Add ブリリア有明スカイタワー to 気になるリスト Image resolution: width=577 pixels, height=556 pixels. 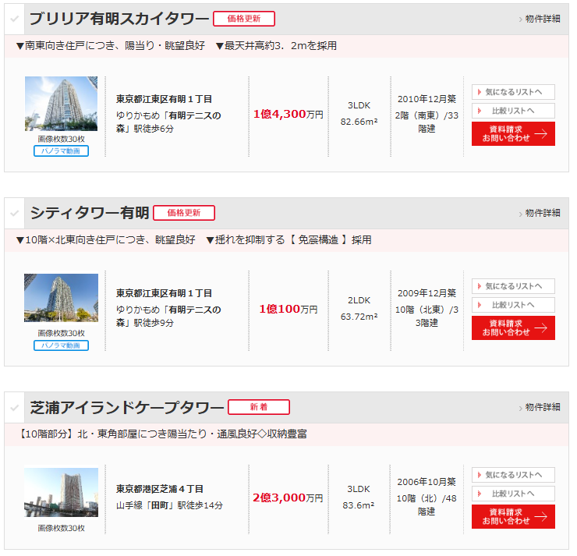click(x=513, y=92)
